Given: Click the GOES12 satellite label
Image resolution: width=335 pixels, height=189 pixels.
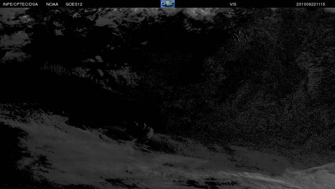Looking at the screenshot, I should (74, 4).
